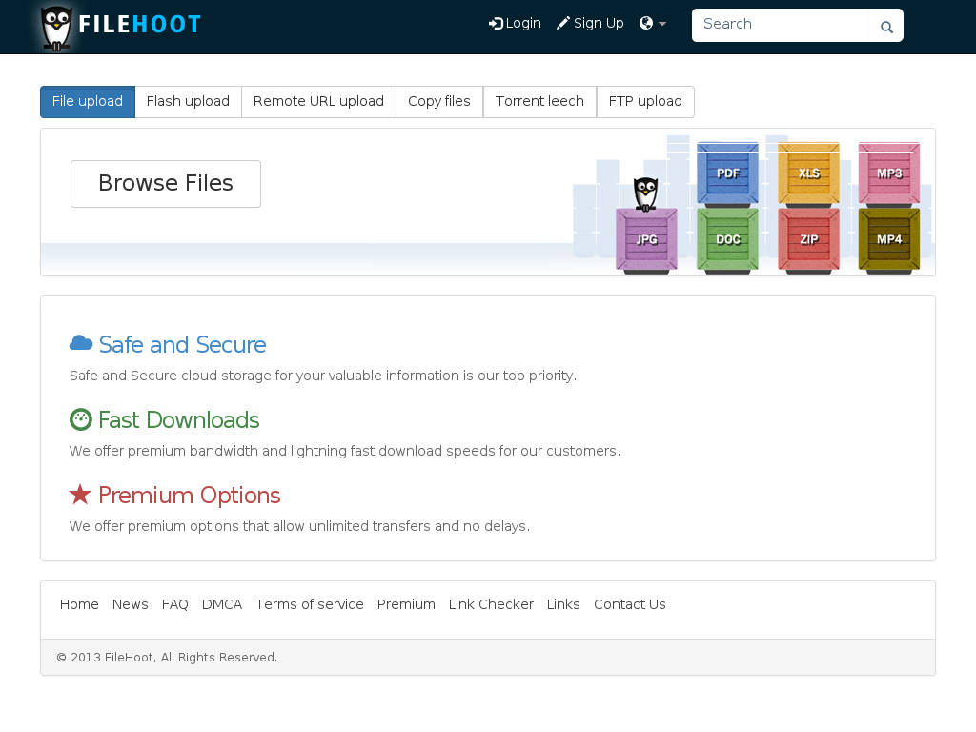This screenshot has width=976, height=732.
Task: Open the globe language dropdown
Action: [x=653, y=24]
